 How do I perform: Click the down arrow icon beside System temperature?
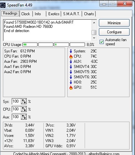coord(71,51)
